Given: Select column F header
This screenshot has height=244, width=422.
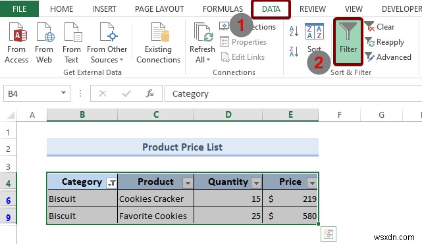Looking at the screenshot, I should 339,115.
